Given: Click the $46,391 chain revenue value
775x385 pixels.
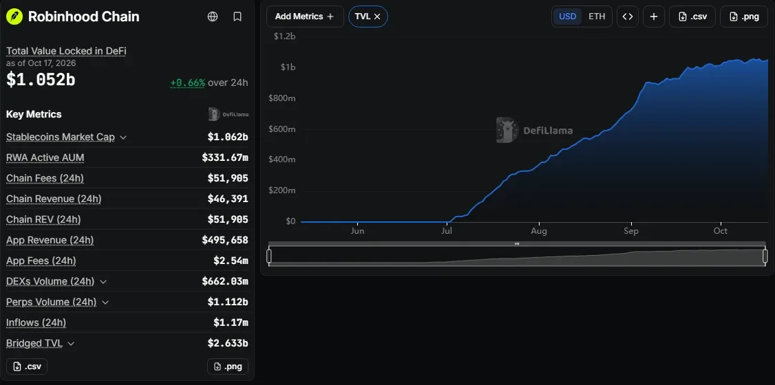Looking at the screenshot, I should 228,199.
